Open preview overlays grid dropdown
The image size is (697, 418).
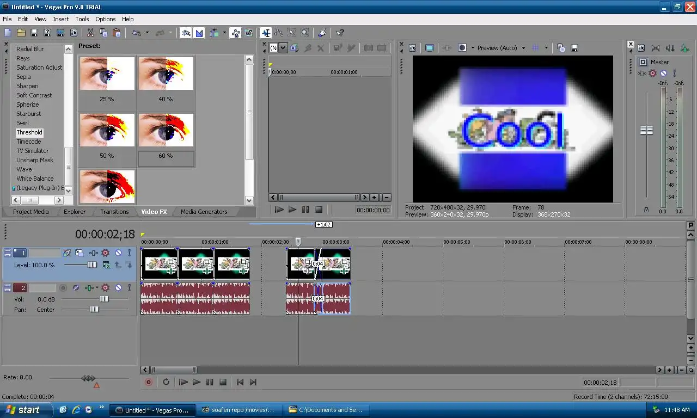point(546,48)
